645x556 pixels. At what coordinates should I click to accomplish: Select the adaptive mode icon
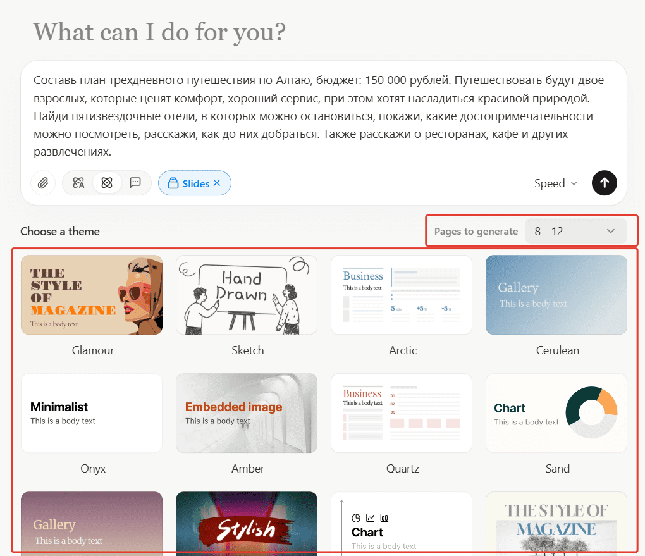point(78,183)
